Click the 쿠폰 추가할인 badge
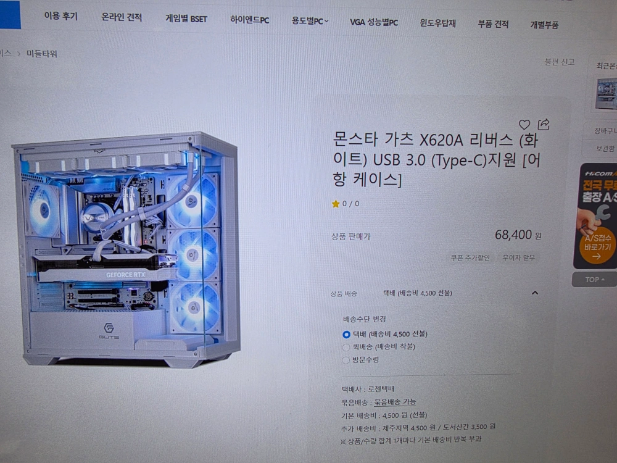Viewport: 617px width, 463px height. (470, 257)
